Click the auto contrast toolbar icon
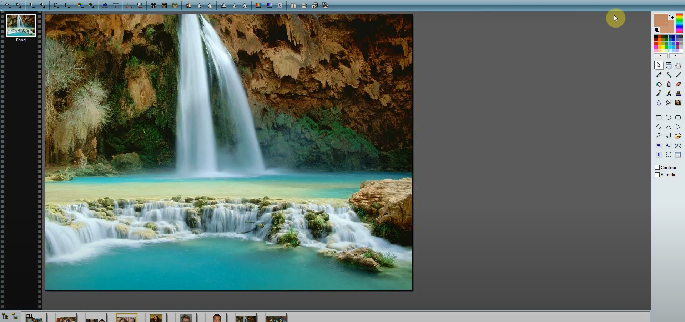The image size is (685, 322). (140, 5)
